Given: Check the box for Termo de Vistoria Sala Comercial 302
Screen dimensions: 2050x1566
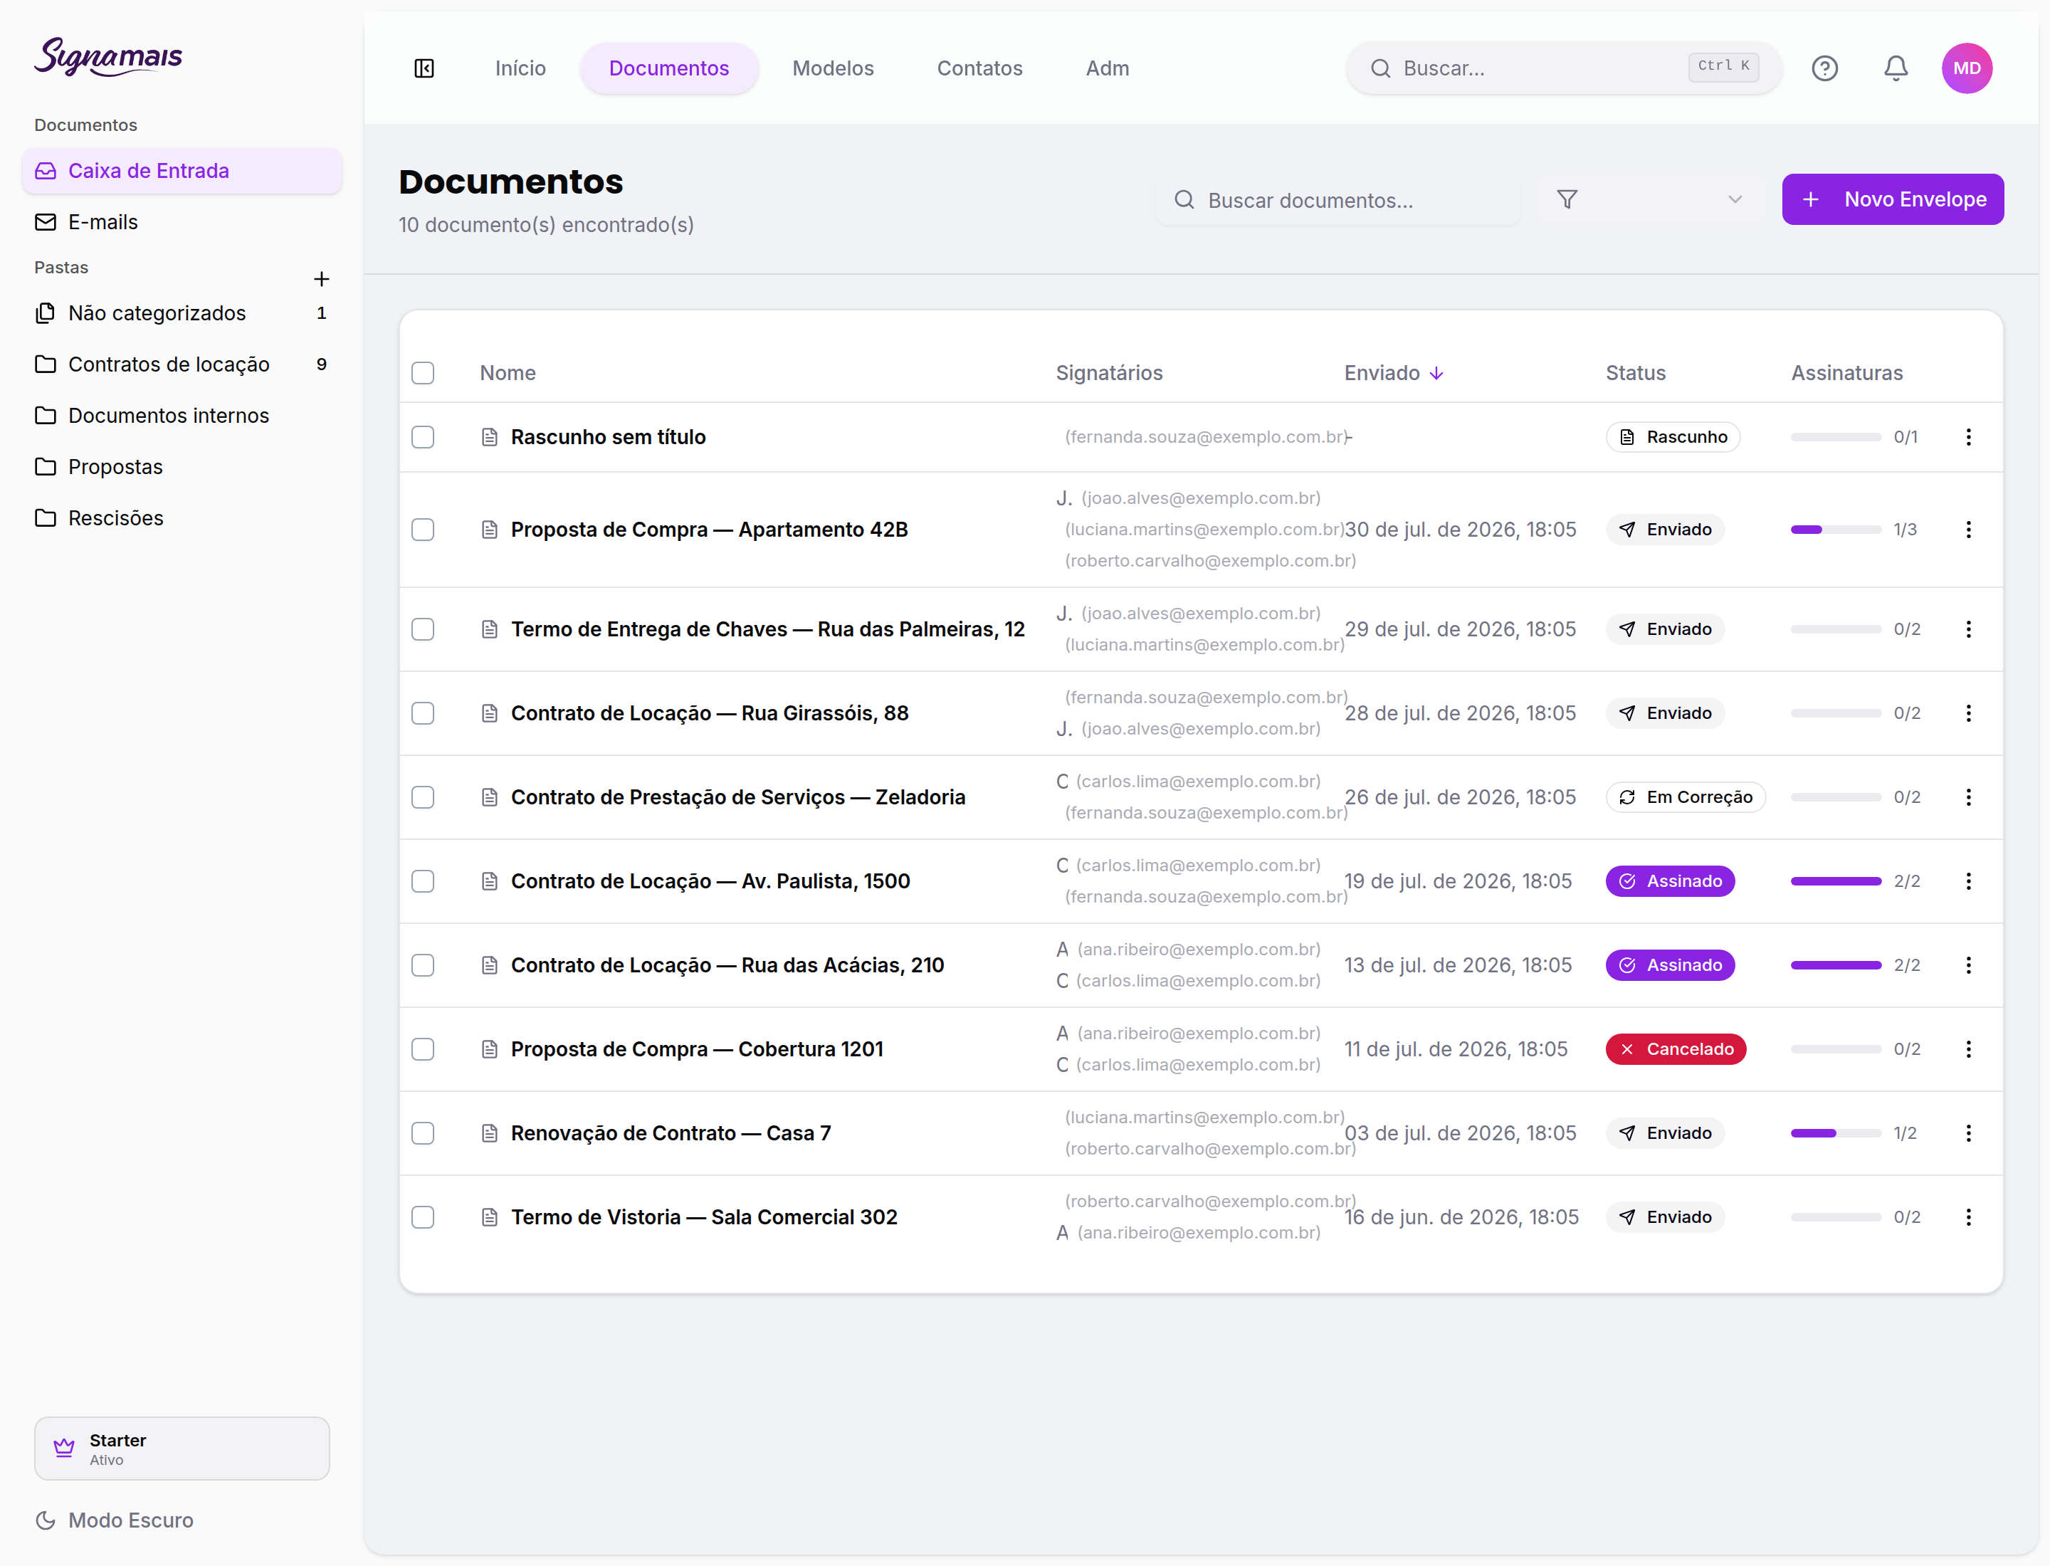Looking at the screenshot, I should click(424, 1216).
